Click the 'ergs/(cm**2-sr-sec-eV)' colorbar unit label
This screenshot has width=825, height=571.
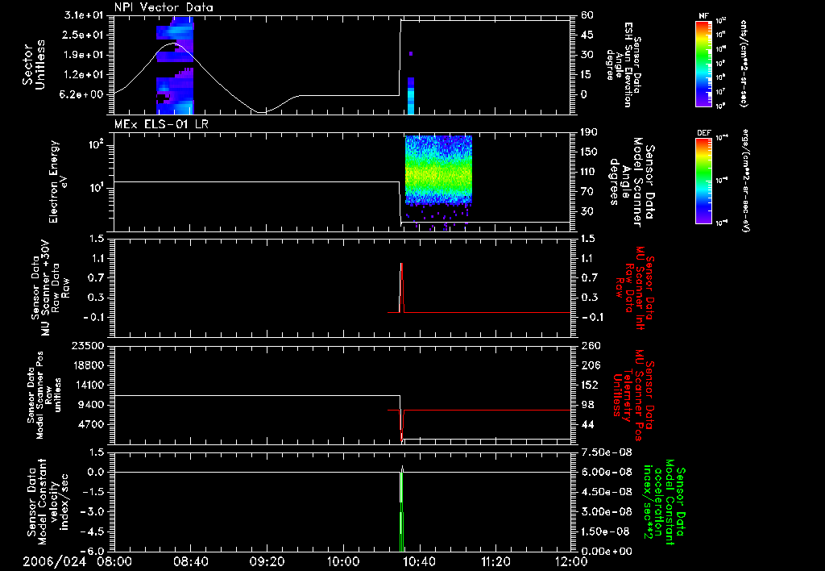point(745,181)
